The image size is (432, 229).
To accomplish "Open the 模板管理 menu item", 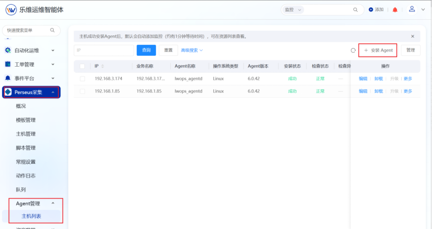I will 26,120.
